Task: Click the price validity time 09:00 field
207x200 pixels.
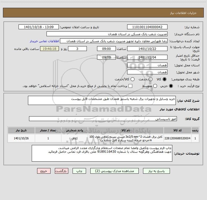Action: click(106, 57)
